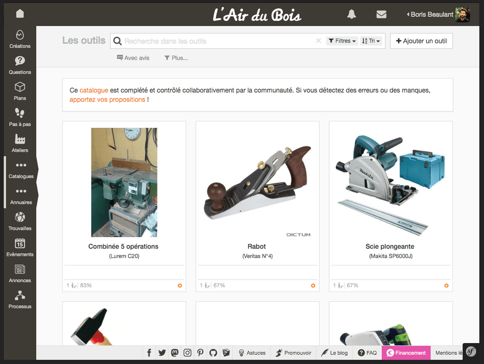Clear the search with the X icon
This screenshot has width=484, height=364.
[319, 41]
